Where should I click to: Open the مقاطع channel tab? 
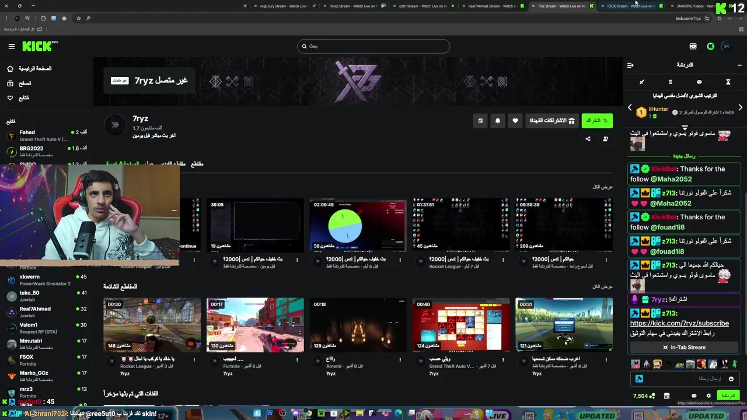[197, 164]
